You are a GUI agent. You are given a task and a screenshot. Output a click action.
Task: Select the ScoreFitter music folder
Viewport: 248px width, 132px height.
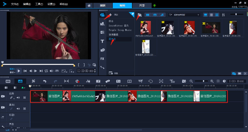(119, 26)
